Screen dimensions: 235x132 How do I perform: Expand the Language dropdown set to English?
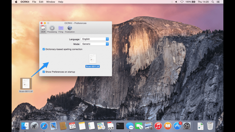pos(95,39)
